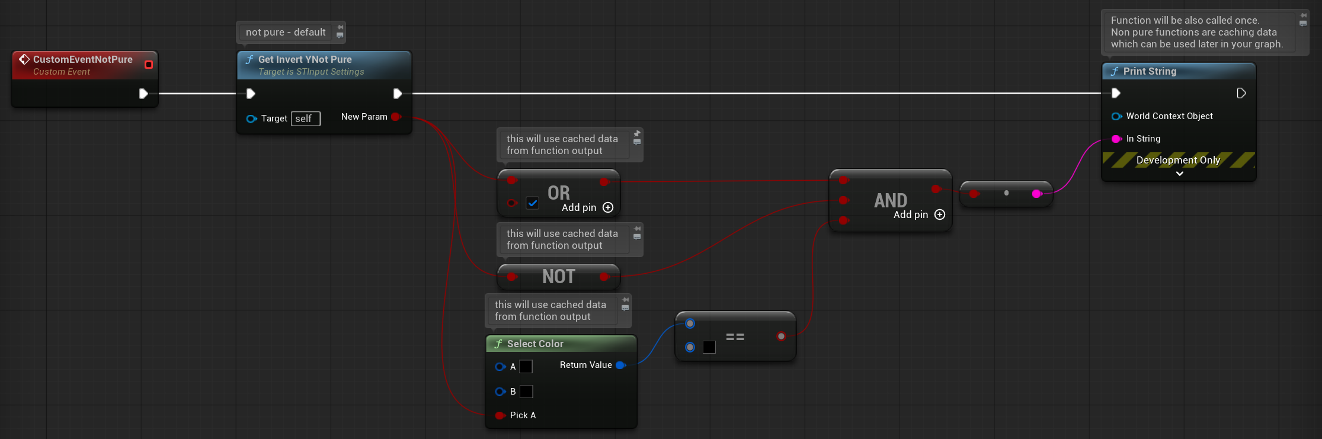Expand Print String advanced options chevron
The height and width of the screenshot is (439, 1322).
click(1179, 174)
